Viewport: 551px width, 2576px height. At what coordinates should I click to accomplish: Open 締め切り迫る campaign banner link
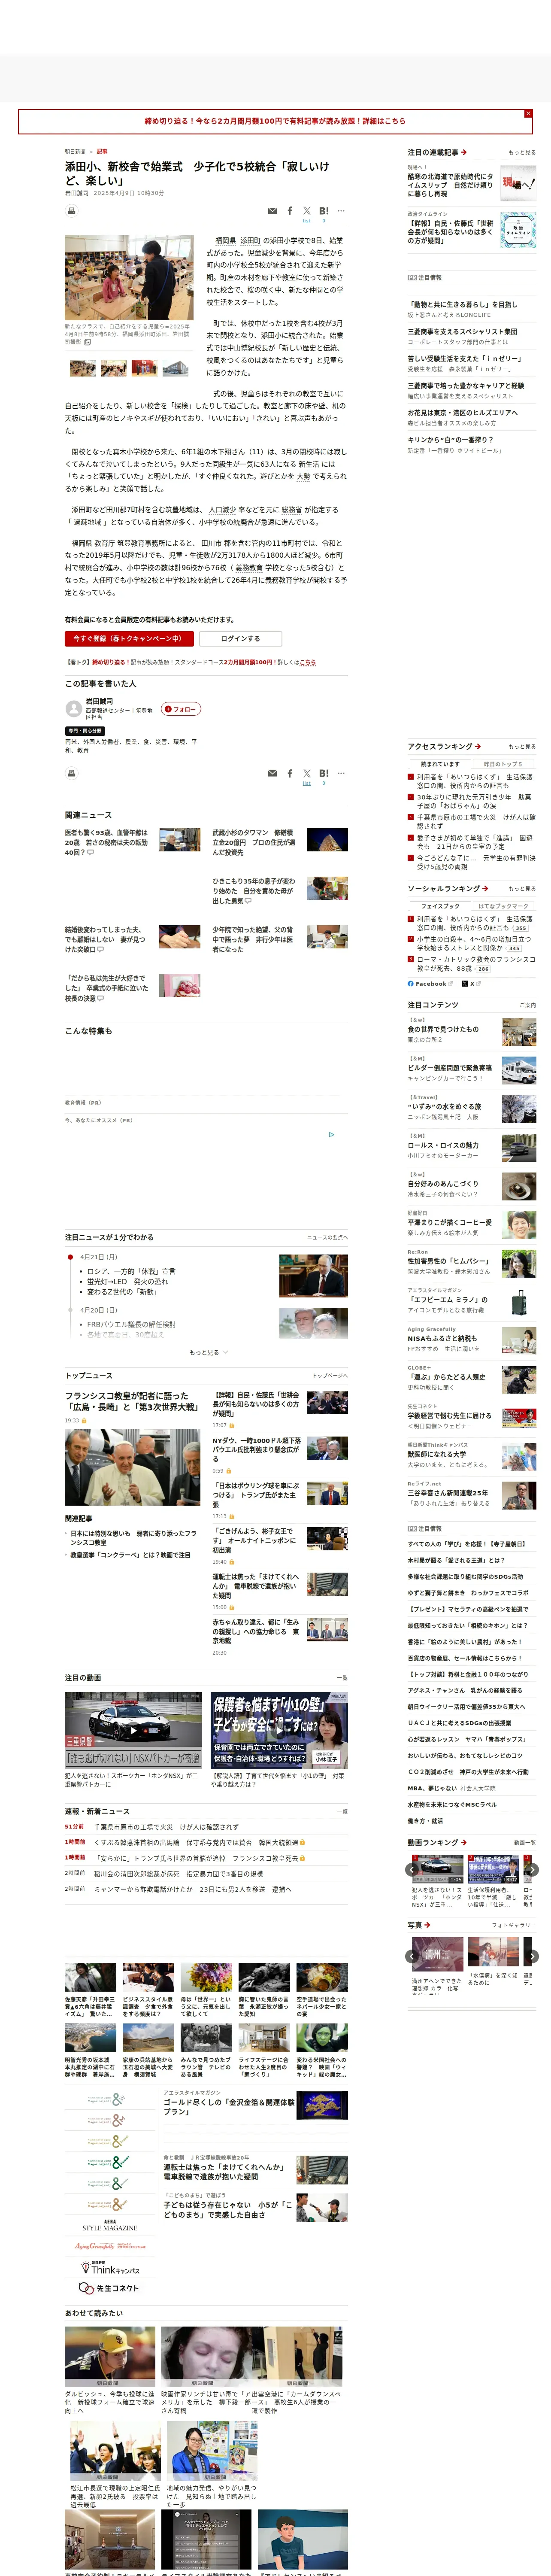(x=275, y=121)
